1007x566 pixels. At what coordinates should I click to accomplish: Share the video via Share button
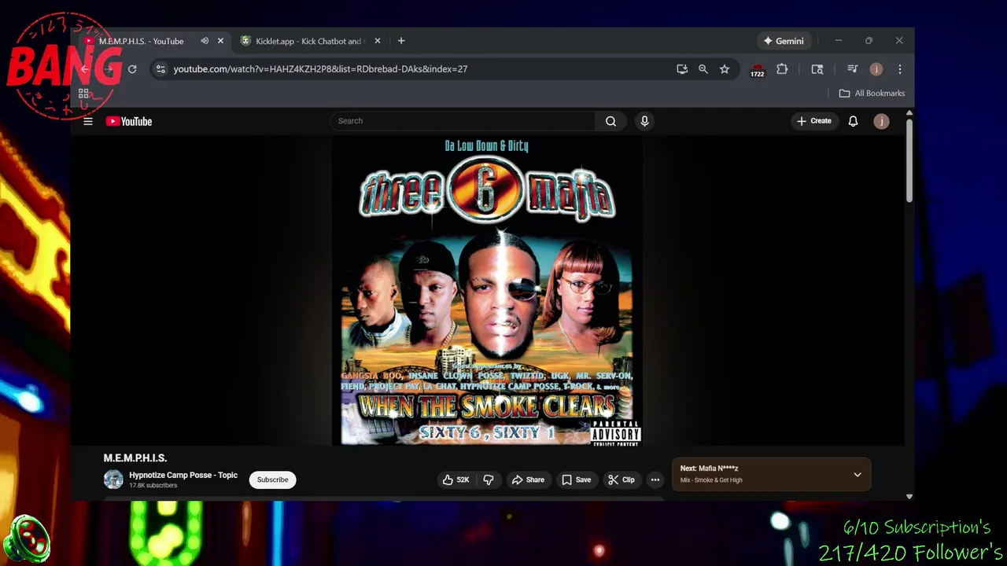pos(528,480)
